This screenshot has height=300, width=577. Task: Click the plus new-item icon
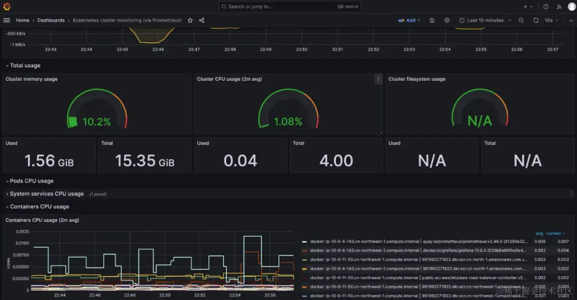(x=527, y=7)
